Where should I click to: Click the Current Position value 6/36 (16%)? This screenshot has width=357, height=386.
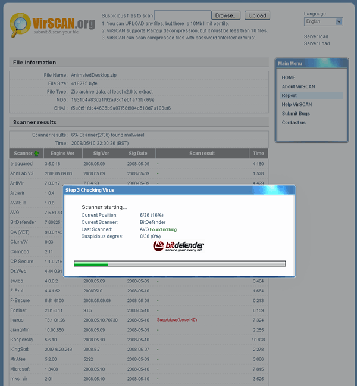pyautogui.click(x=152, y=215)
